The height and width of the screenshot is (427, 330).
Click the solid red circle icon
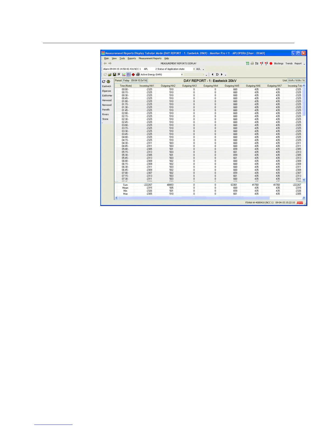[271, 63]
